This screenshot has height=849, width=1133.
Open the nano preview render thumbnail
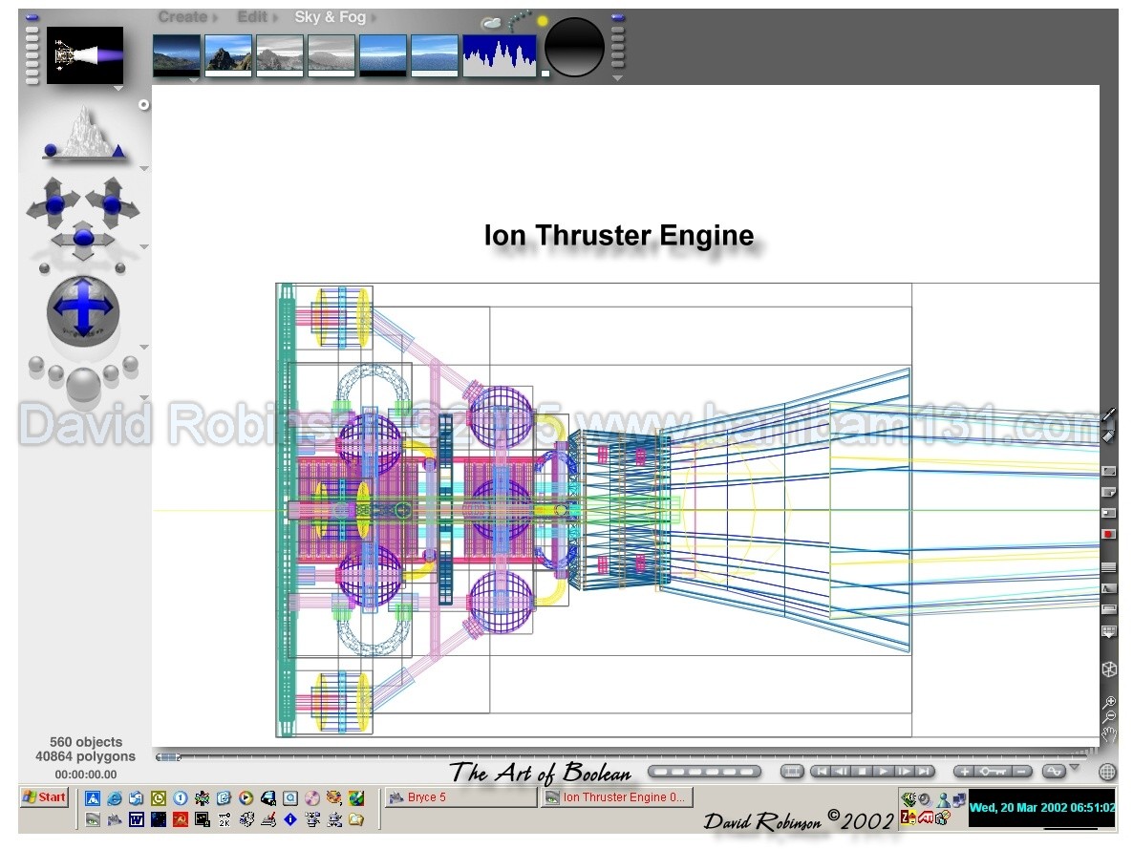tap(84, 55)
